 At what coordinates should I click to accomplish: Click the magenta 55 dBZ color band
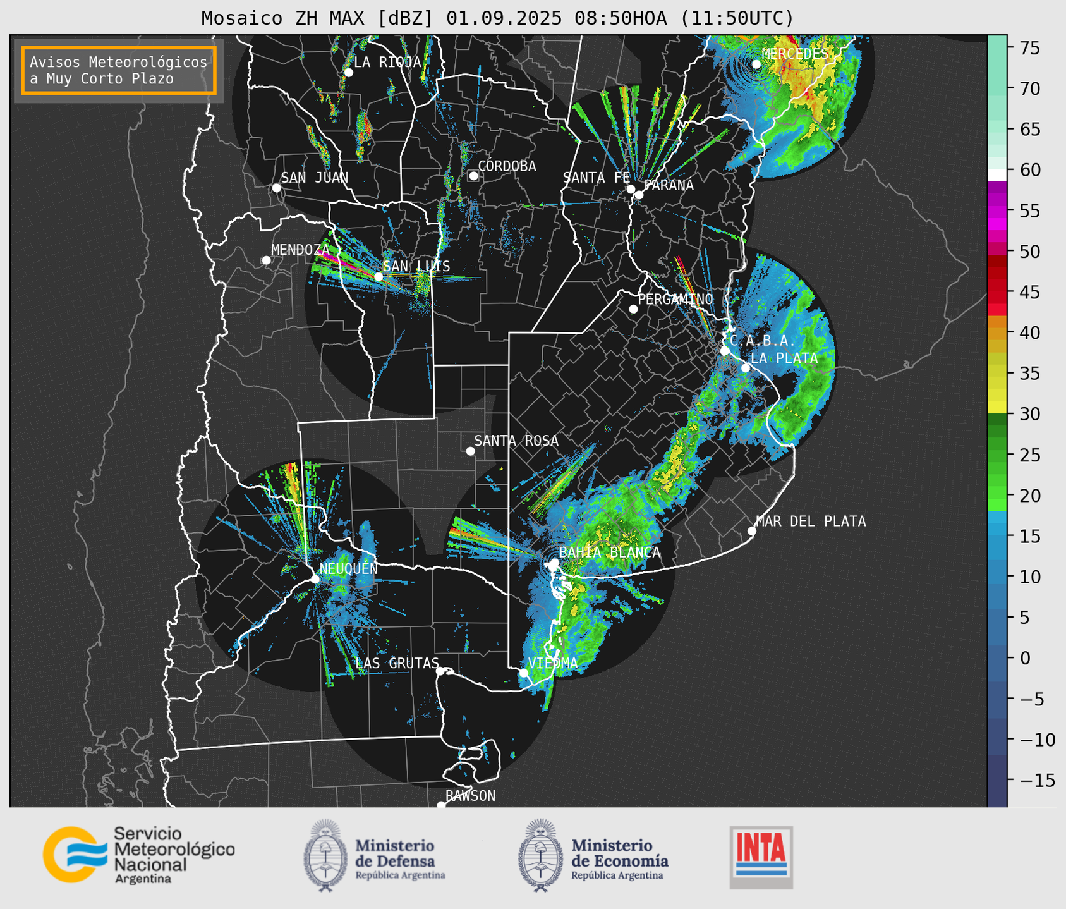tap(997, 211)
